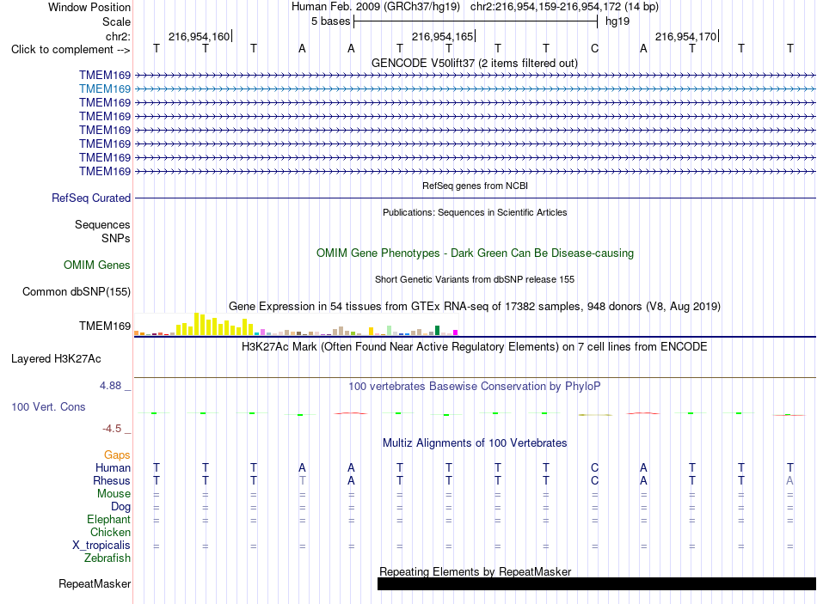Open '100 vertebrates Basewise Conservation by PhyloP' title
Viewport: 817px width, 604px height.
(x=475, y=387)
